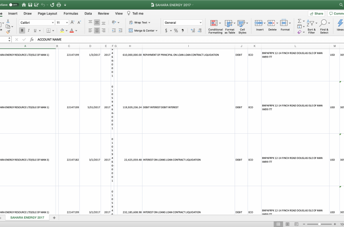Apply percent style

176,30
